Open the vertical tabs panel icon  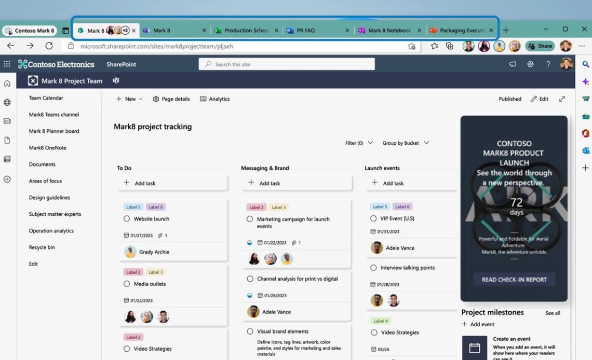65,31
